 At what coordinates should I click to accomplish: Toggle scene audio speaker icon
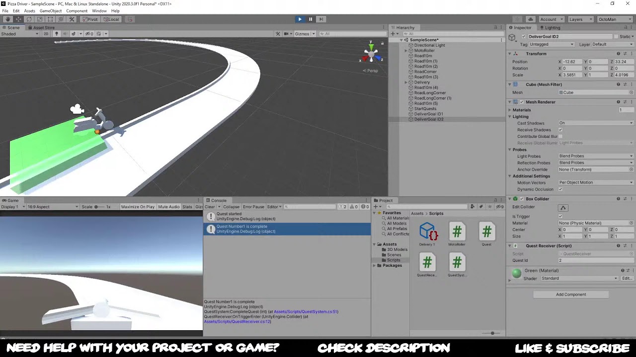click(x=65, y=34)
